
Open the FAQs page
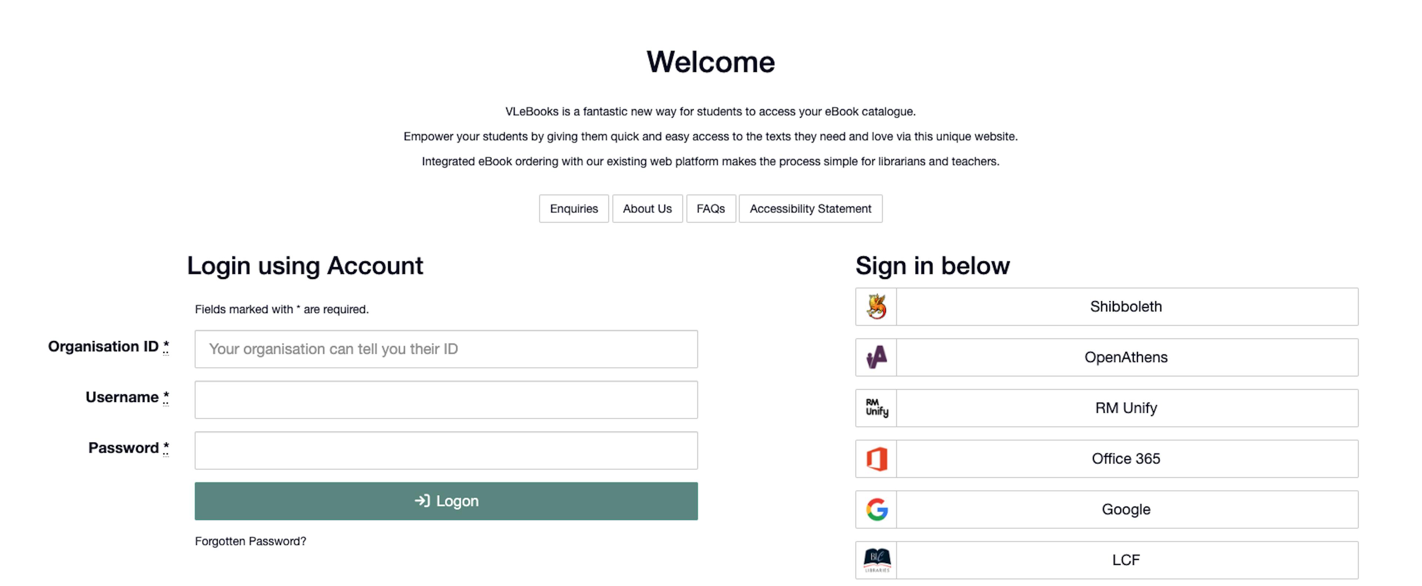click(x=711, y=208)
